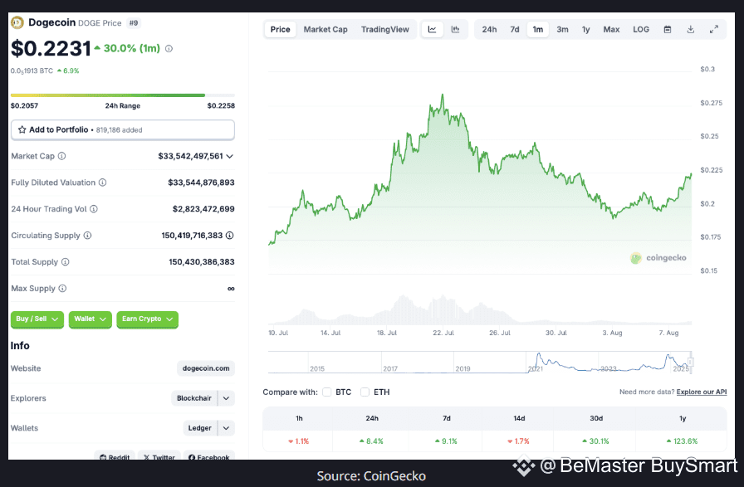Switch to line chart view icon
744x487 pixels.
pyautogui.click(x=433, y=29)
